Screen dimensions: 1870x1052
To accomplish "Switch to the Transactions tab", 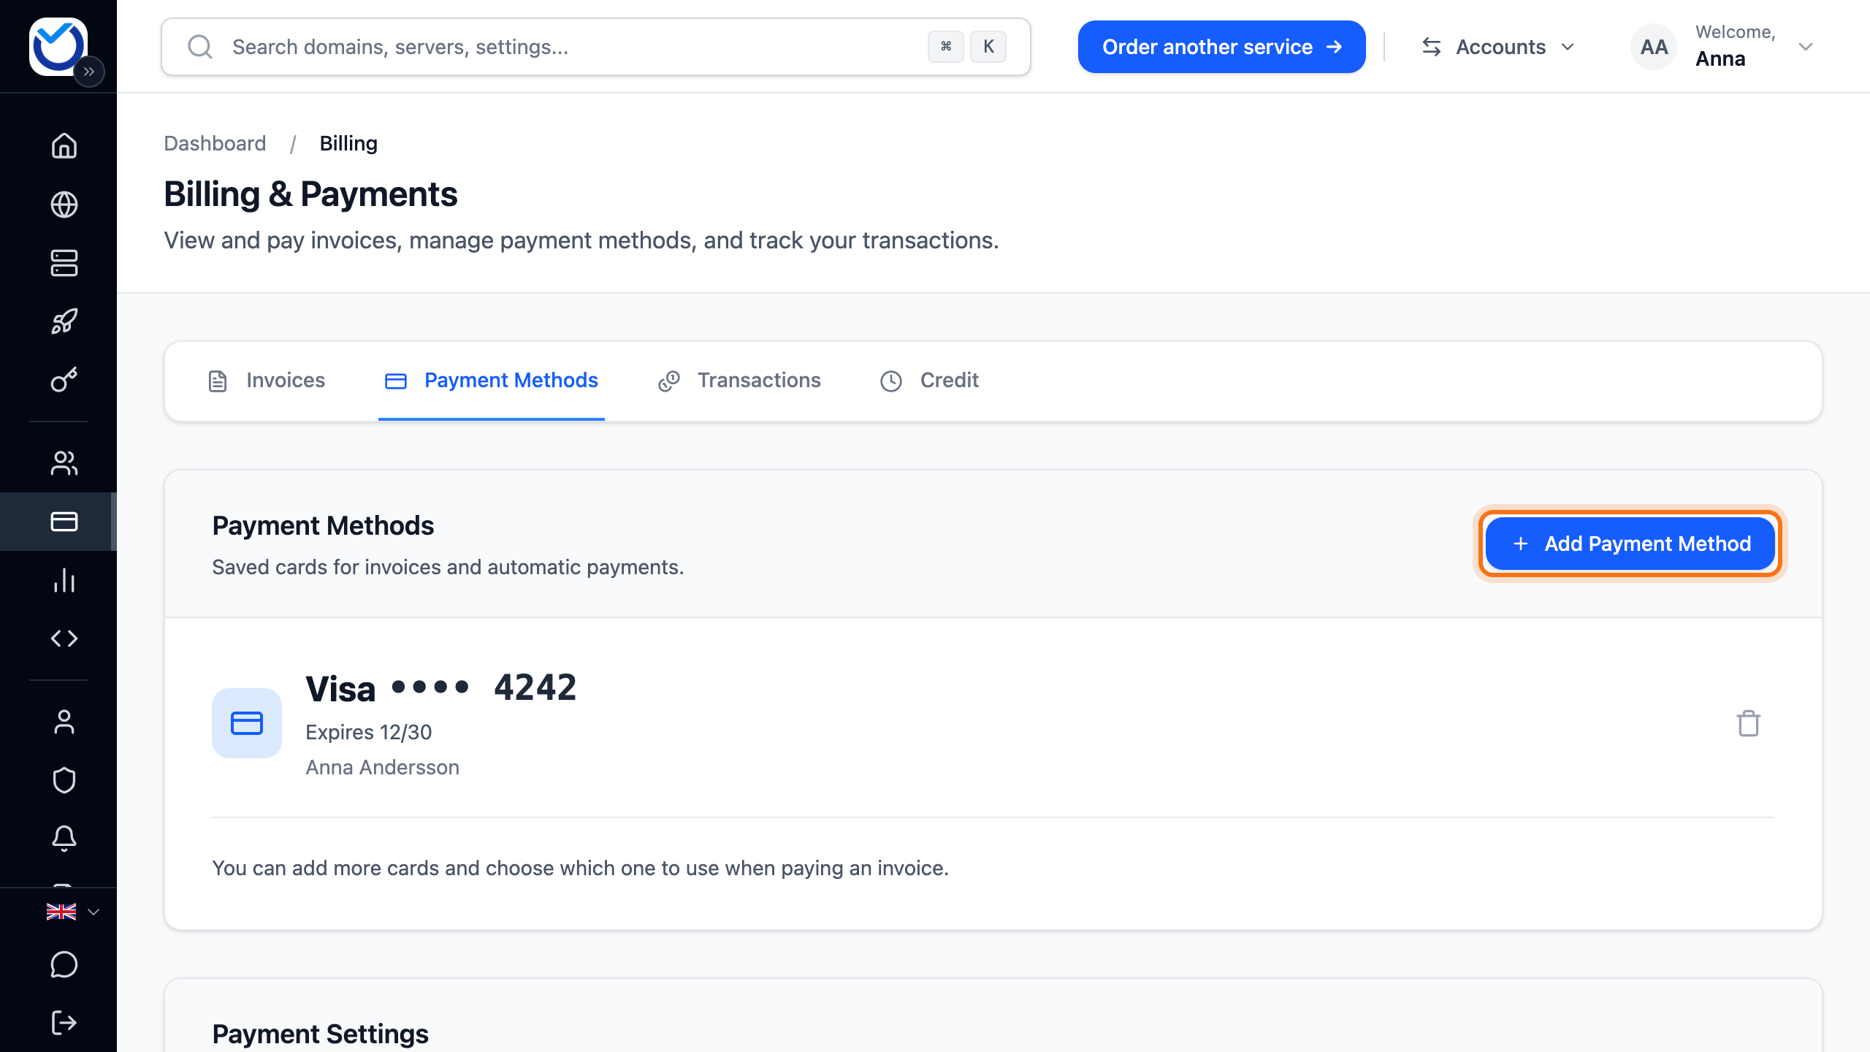I will [739, 381].
